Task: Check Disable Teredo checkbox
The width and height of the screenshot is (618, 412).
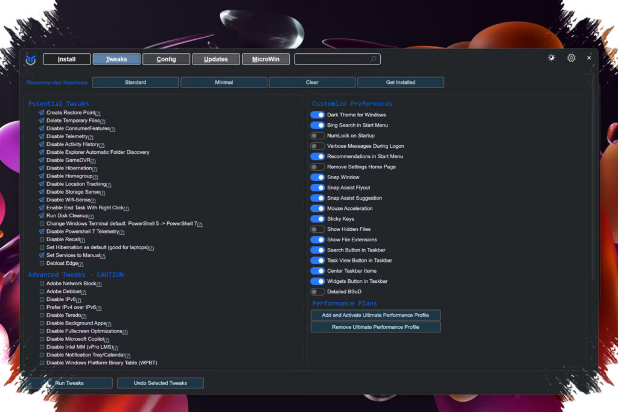Action: pos(42,315)
